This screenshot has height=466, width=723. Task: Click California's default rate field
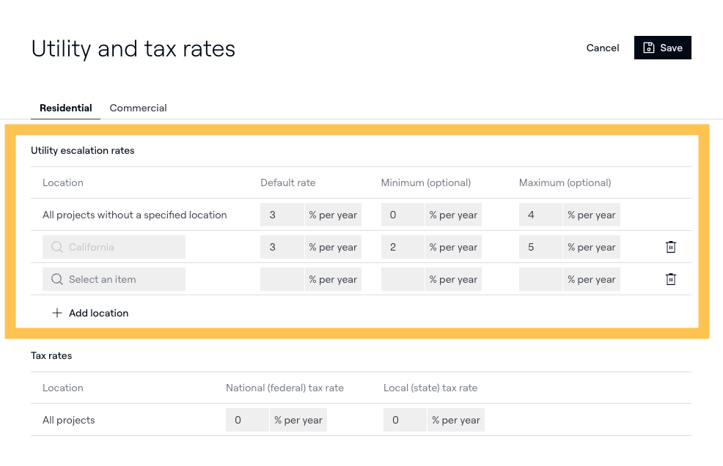click(282, 247)
